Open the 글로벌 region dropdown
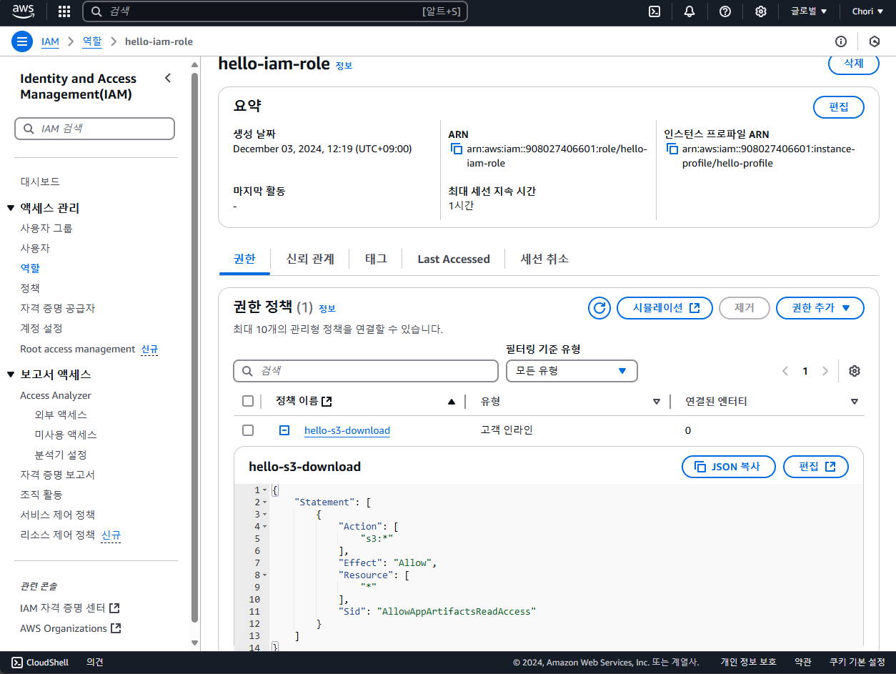Image resolution: width=896 pixels, height=674 pixels. [808, 11]
